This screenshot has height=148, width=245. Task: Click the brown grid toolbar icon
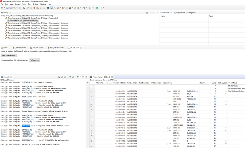click(x=48, y=8)
